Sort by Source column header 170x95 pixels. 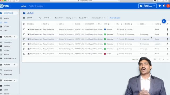click(158, 24)
